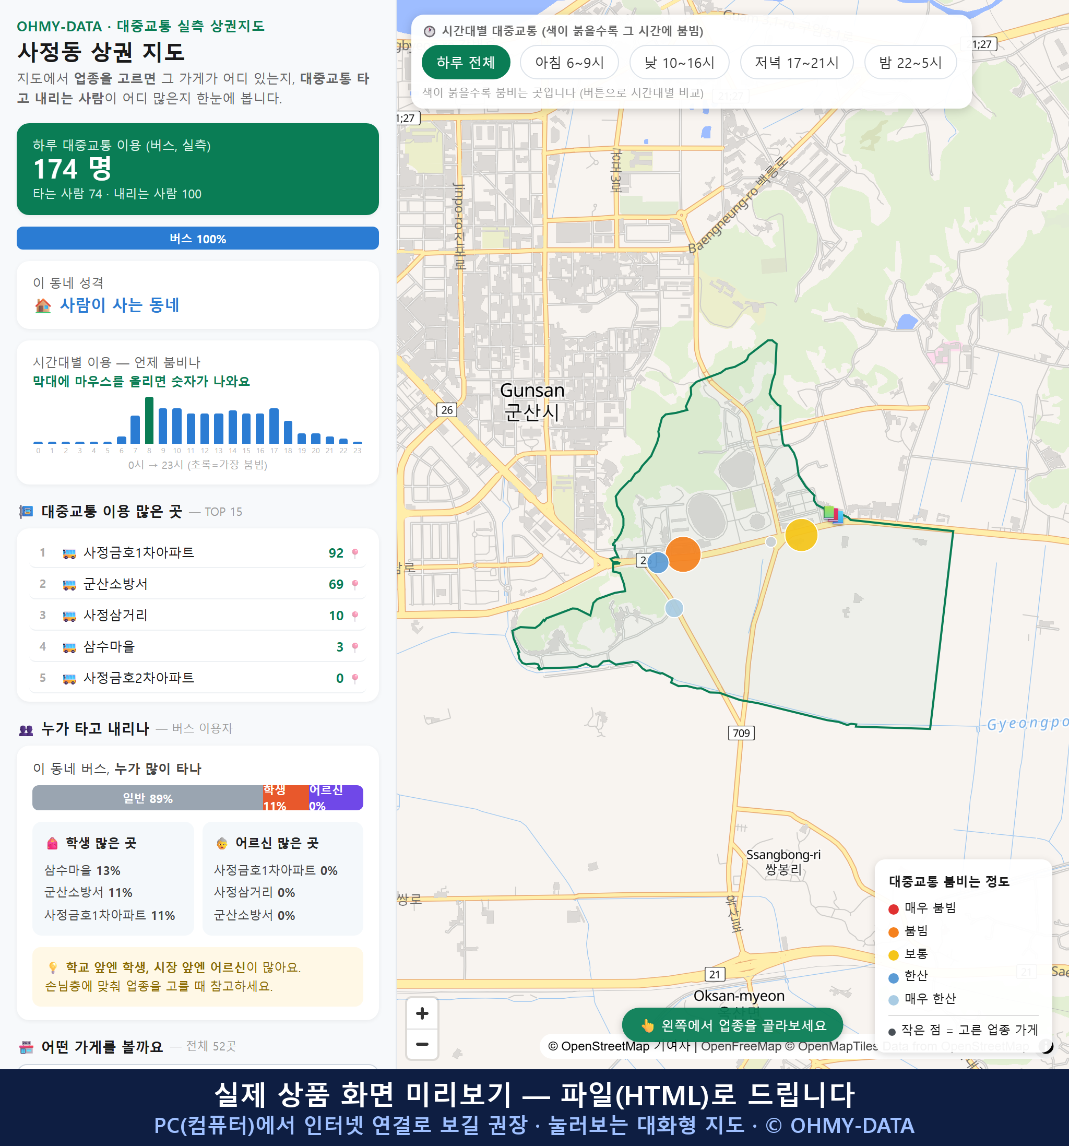This screenshot has height=1146, width=1069.
Task: Click the light blue 매우 한산 legend dot
Action: tap(893, 1000)
